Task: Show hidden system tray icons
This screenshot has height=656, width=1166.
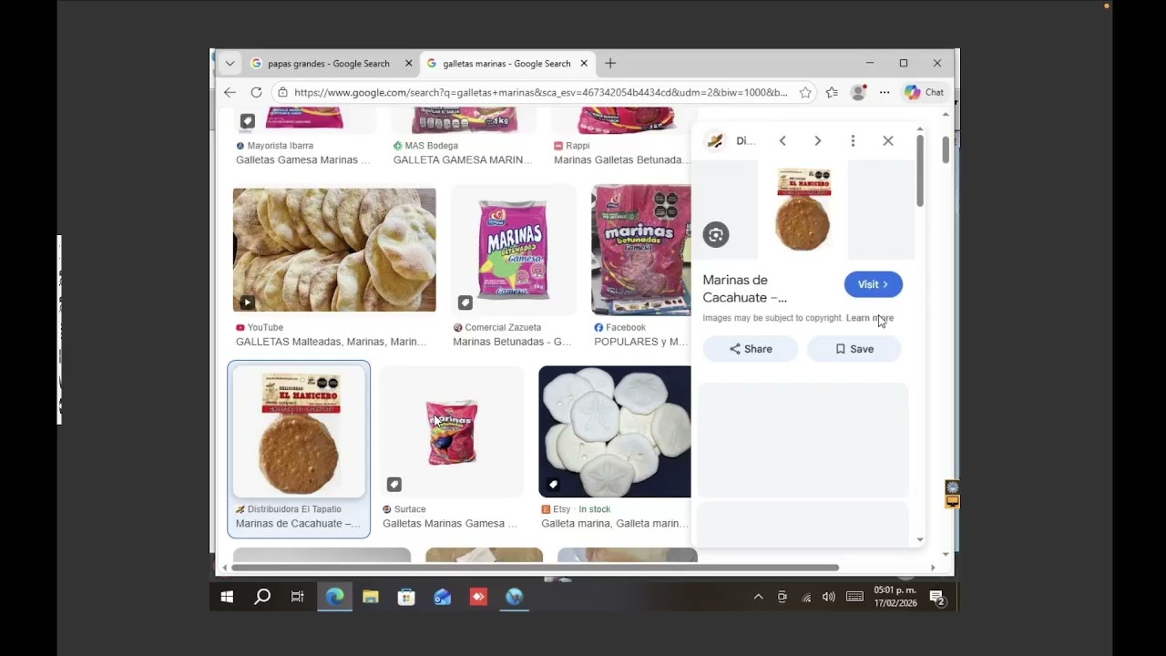Action: pyautogui.click(x=758, y=597)
